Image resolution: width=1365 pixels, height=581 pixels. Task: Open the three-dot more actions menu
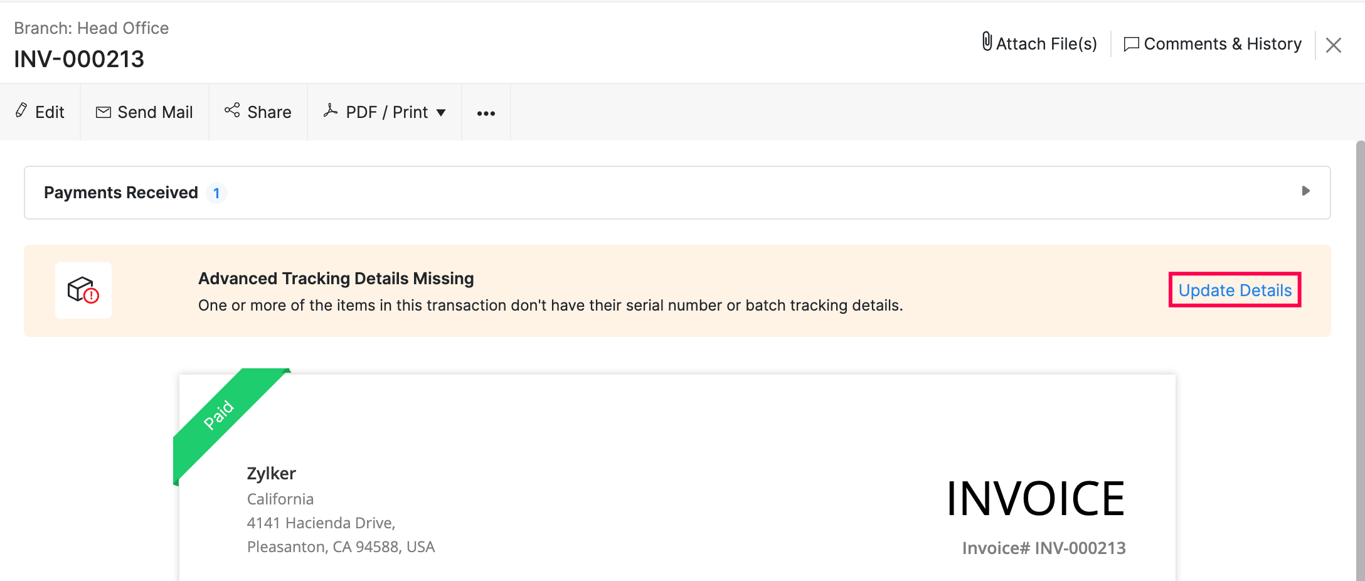pos(486,113)
